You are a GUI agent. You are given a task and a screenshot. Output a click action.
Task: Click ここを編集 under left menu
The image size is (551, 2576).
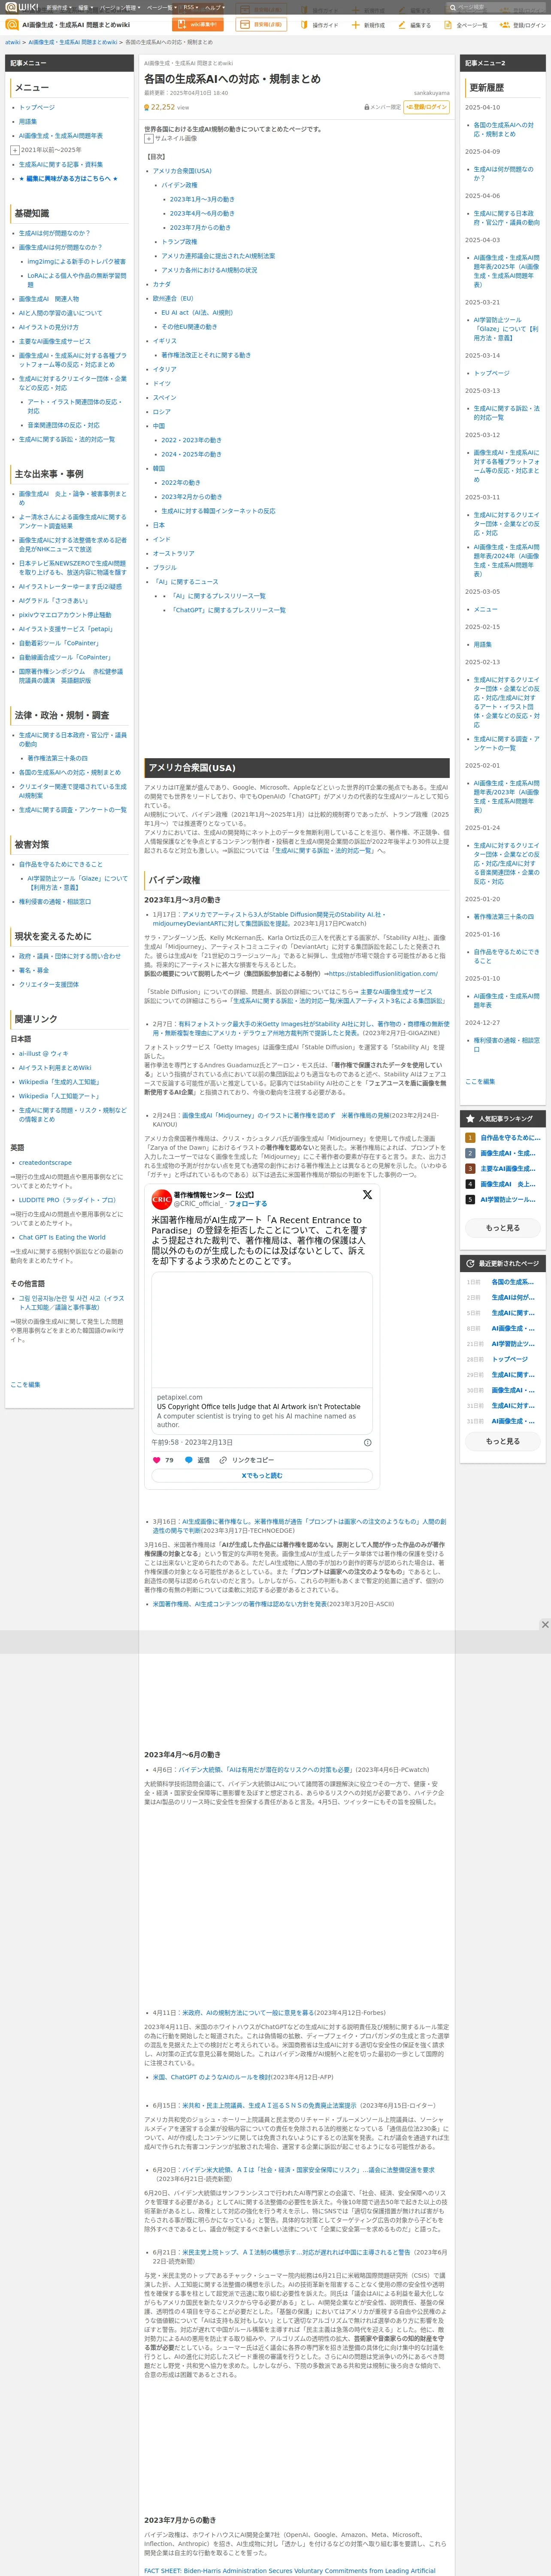pos(25,1385)
